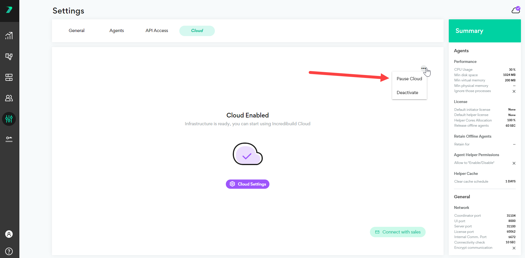Click the UI port 8000 value

pos(512,221)
